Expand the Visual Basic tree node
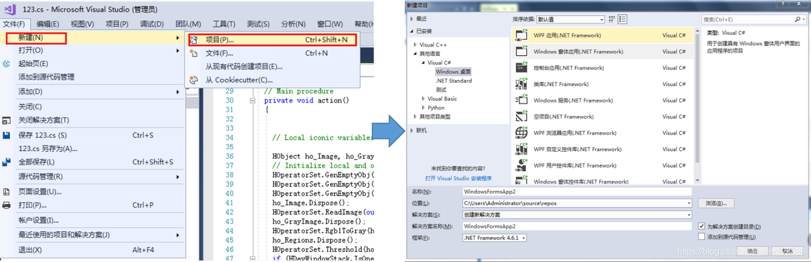The image size is (811, 262). [x=423, y=99]
